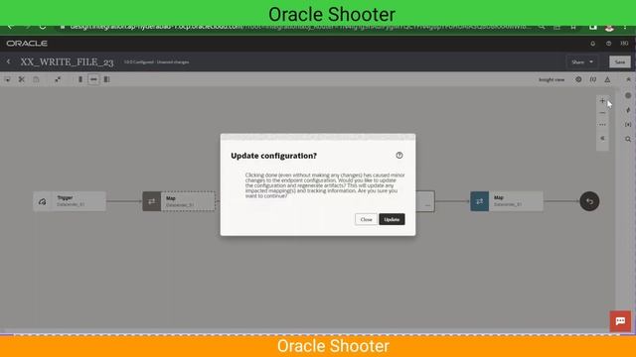
Task: Toggle the Insight view option
Action: point(552,79)
